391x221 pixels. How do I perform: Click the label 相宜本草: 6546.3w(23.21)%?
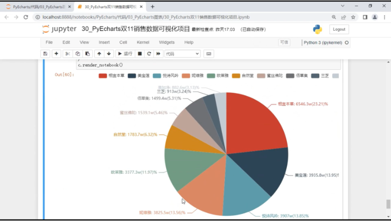(x=303, y=104)
